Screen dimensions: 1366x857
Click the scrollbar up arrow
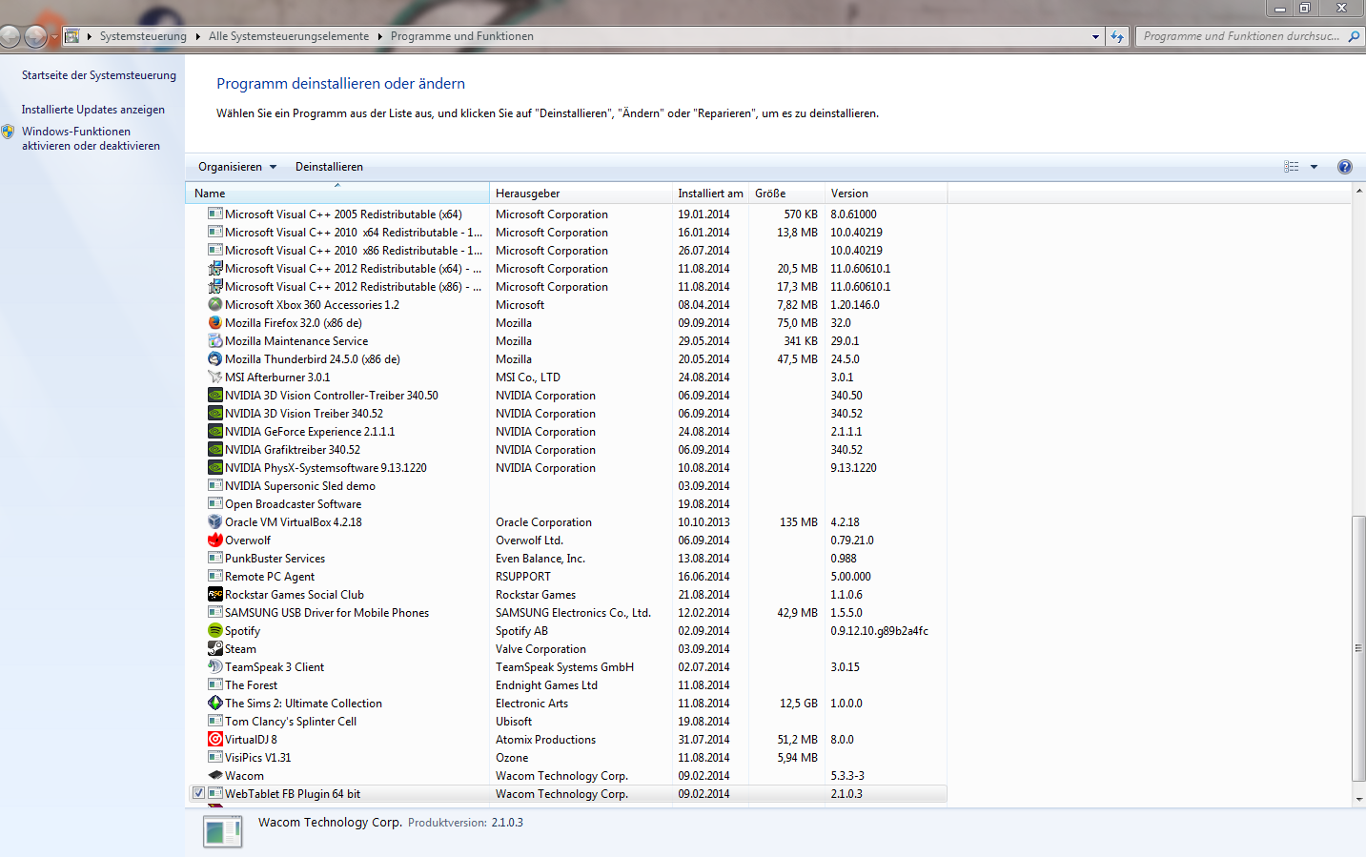click(x=1358, y=192)
